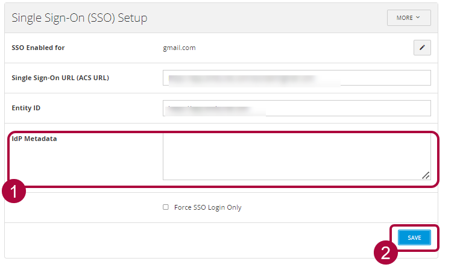460x276 pixels.
Task: Click the resize handle of the IdP Metadata box
Action: point(426,175)
